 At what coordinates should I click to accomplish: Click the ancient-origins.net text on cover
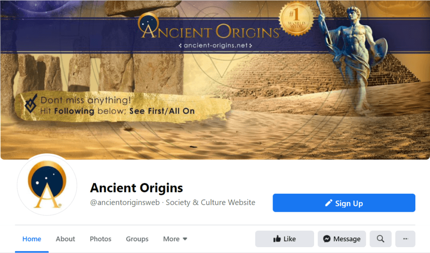click(x=215, y=45)
